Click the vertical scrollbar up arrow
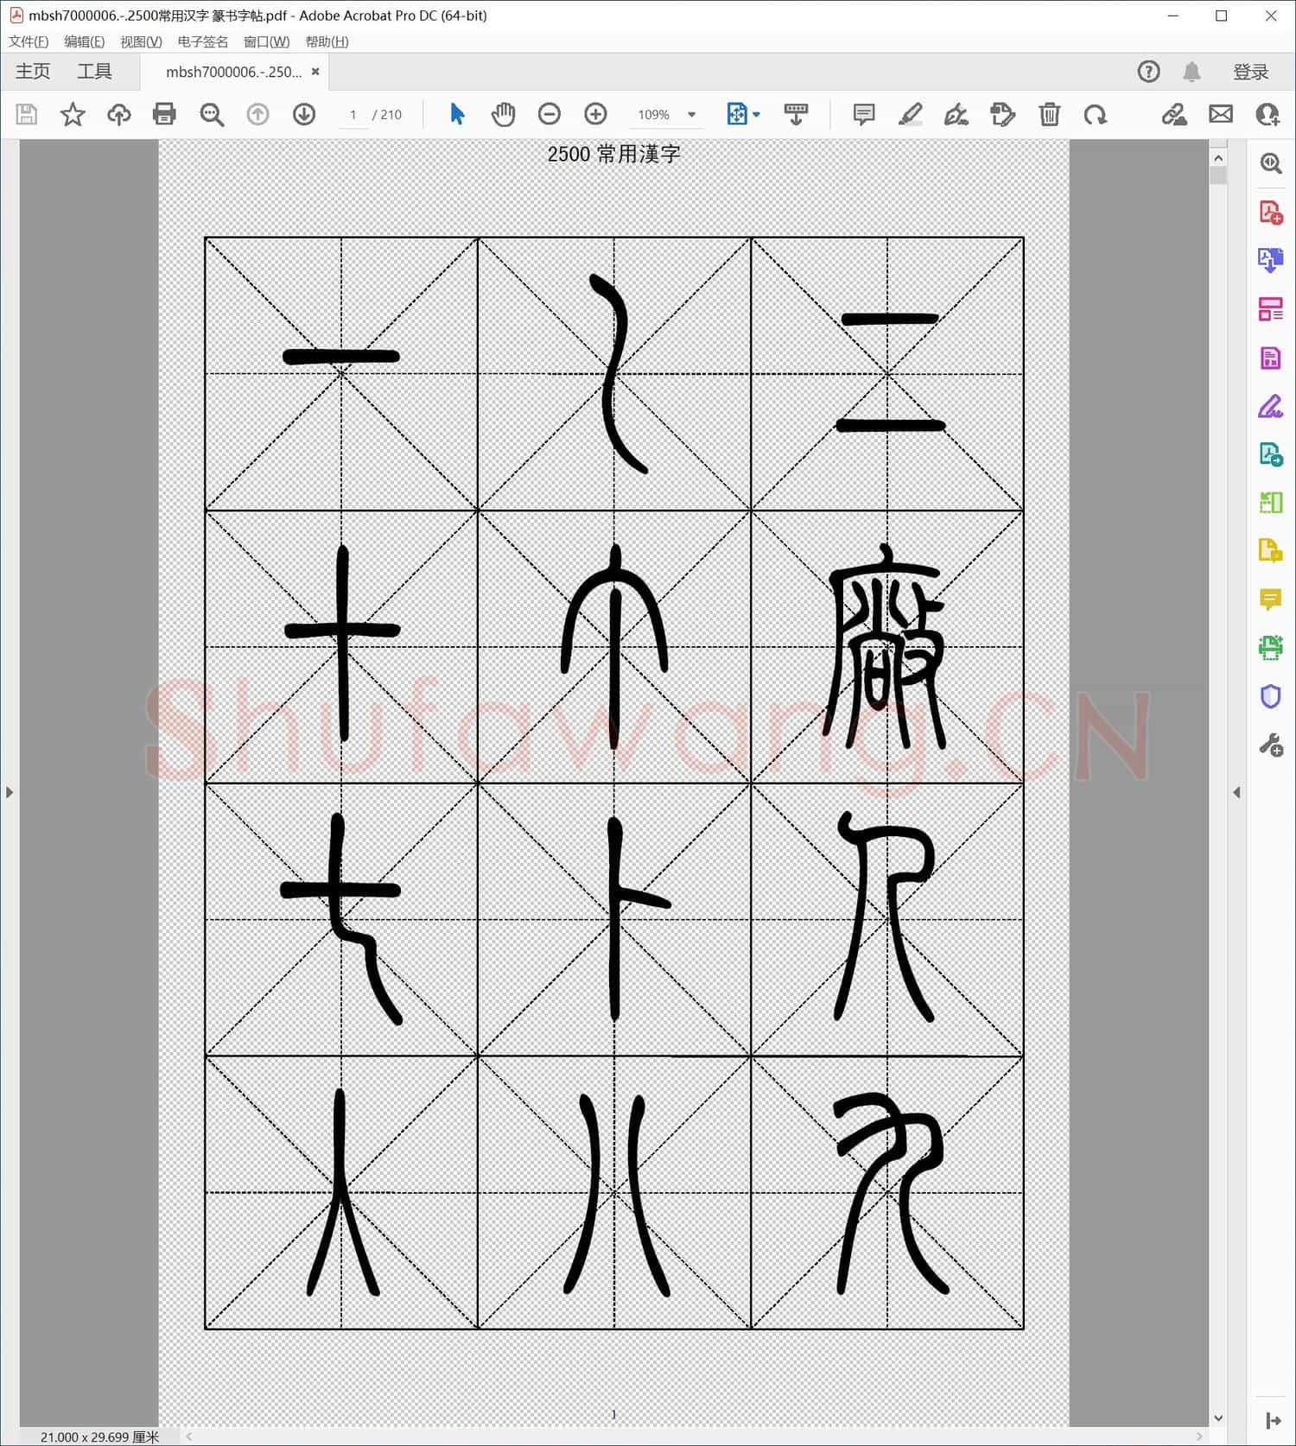 point(1218,158)
